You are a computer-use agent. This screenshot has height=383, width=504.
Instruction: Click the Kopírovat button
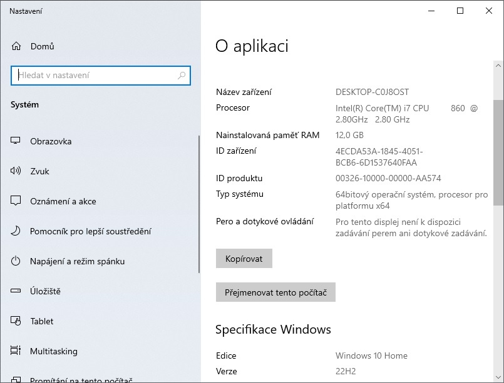[x=244, y=258]
